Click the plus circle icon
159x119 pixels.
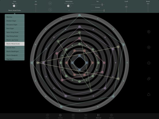(x=149, y=47)
